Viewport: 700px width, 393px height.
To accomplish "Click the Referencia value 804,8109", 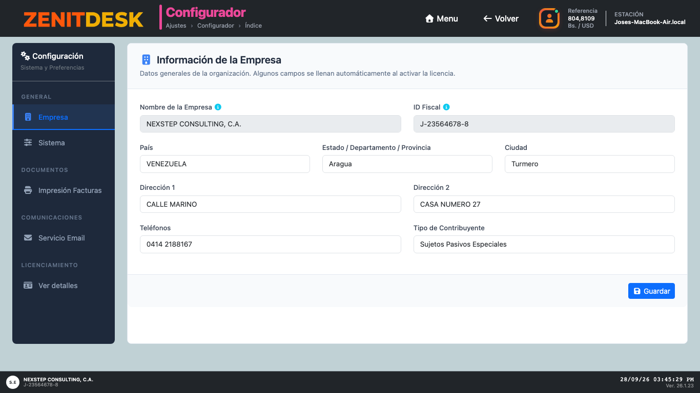I will 581,18.
